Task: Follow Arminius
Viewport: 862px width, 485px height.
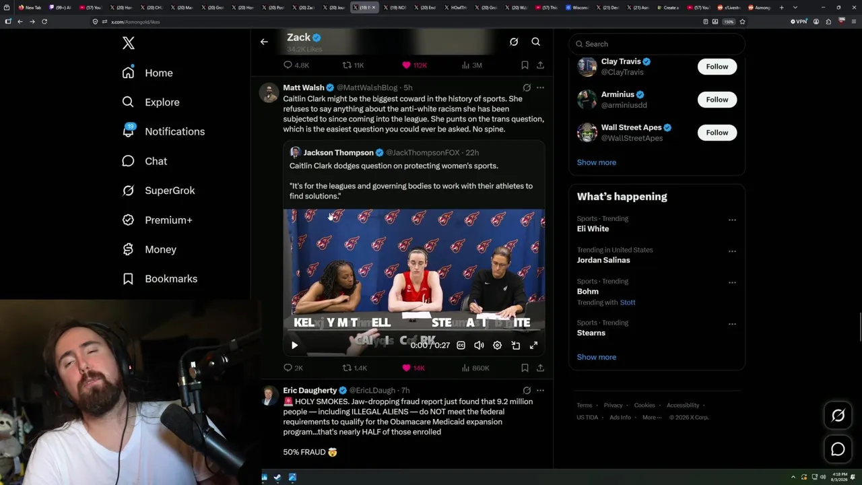Action: [717, 100]
